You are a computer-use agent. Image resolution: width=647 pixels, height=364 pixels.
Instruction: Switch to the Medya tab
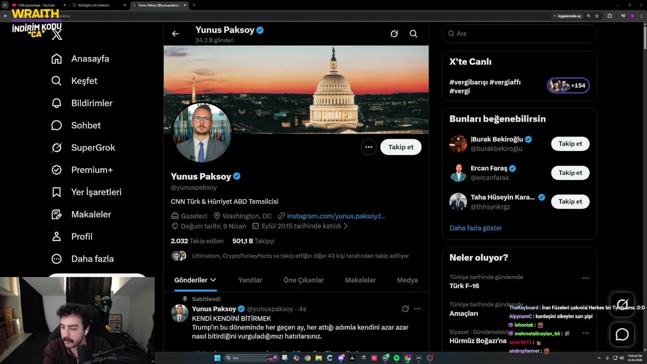point(407,280)
